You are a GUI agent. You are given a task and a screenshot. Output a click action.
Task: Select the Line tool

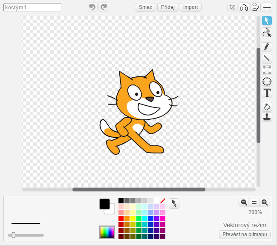267,58
